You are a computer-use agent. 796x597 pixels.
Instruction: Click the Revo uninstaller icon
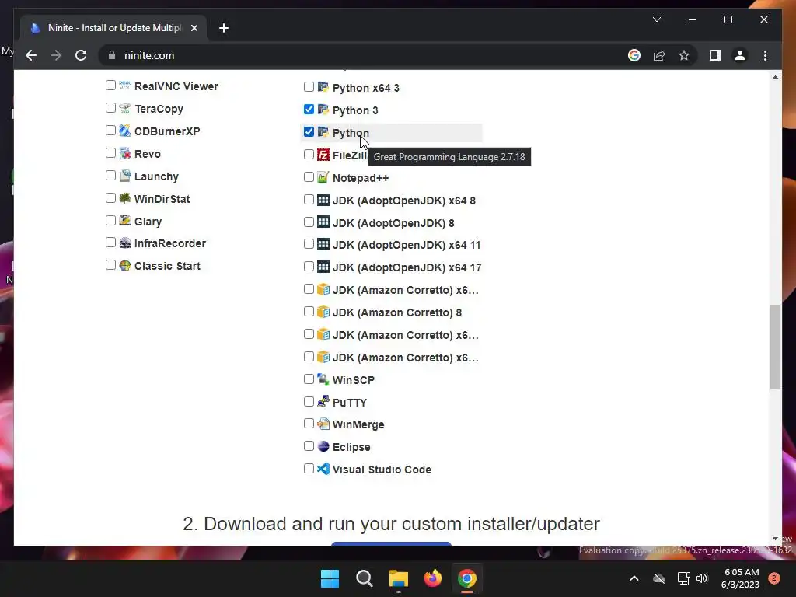tap(125, 153)
